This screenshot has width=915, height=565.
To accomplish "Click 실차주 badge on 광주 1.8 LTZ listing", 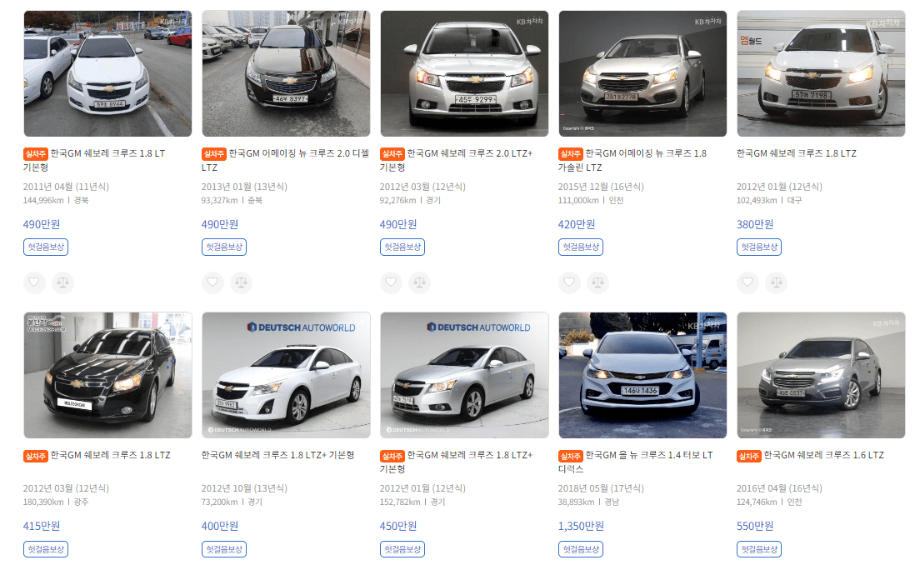I will (x=36, y=456).
